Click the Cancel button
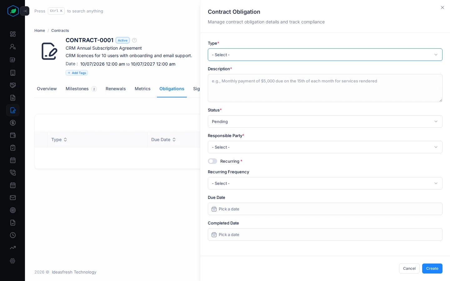 click(409, 269)
